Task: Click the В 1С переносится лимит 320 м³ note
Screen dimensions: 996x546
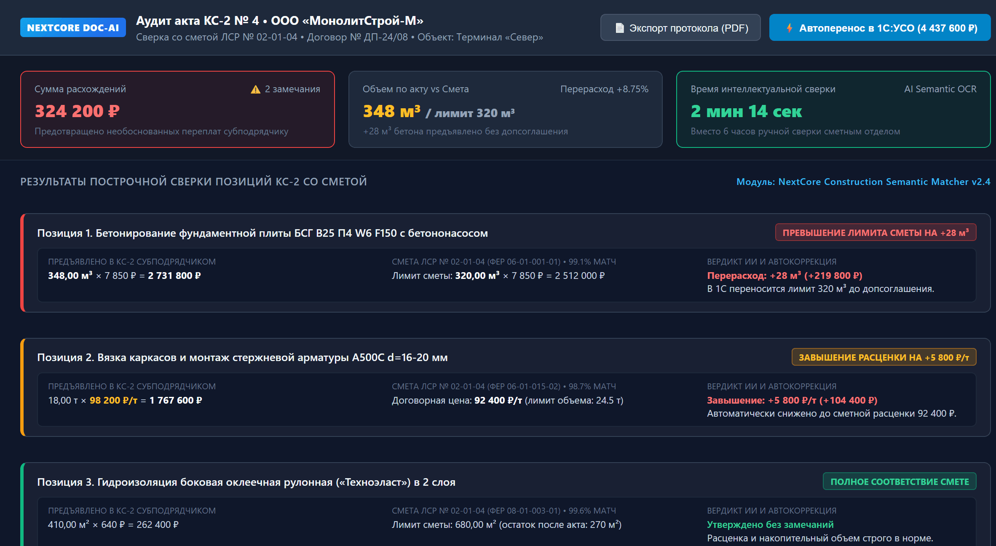Action: (x=820, y=289)
